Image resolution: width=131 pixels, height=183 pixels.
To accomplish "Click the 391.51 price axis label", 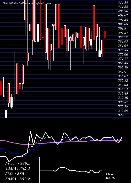I will (123, 33).
